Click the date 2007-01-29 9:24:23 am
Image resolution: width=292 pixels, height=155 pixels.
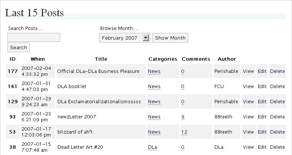click(36, 102)
